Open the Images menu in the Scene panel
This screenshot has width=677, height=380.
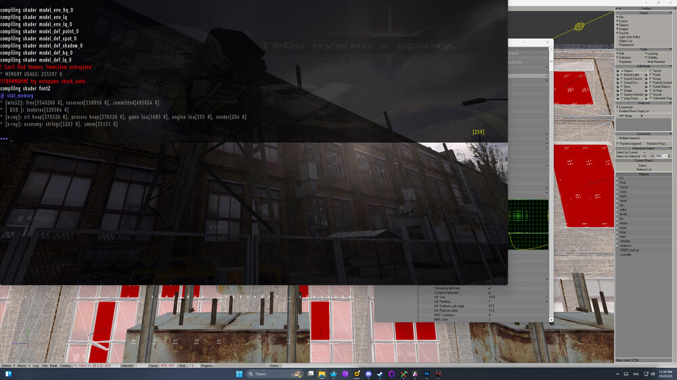pos(623,29)
